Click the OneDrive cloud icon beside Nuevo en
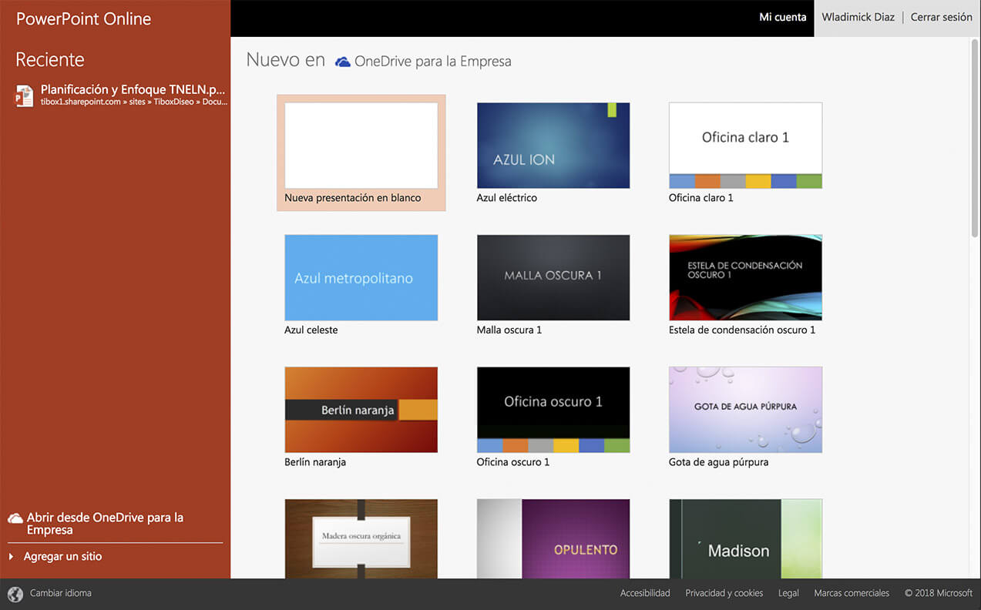This screenshot has width=981, height=610. (x=343, y=62)
